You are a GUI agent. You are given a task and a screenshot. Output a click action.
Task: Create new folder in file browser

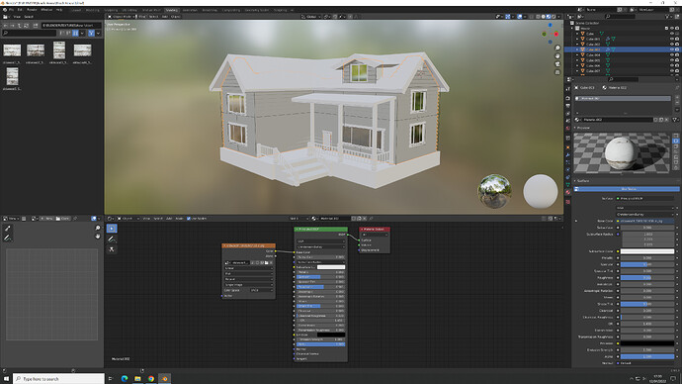(x=36, y=26)
